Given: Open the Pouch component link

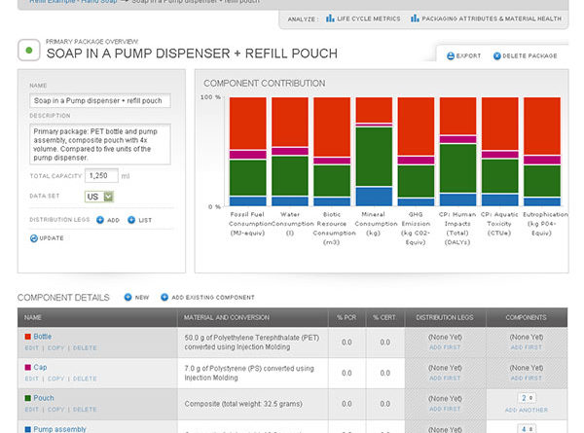Looking at the screenshot, I should pos(44,398).
